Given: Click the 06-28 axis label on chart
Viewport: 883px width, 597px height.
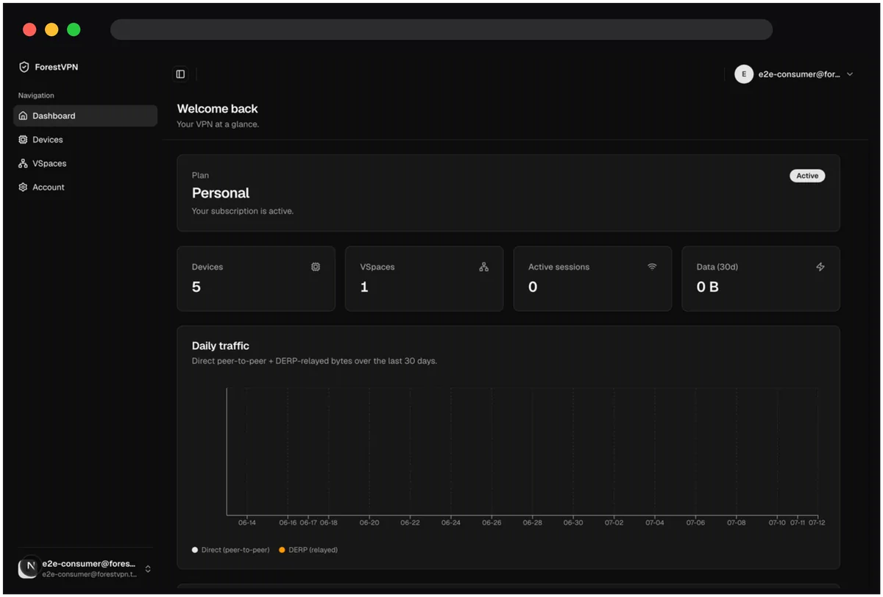Looking at the screenshot, I should tap(533, 523).
